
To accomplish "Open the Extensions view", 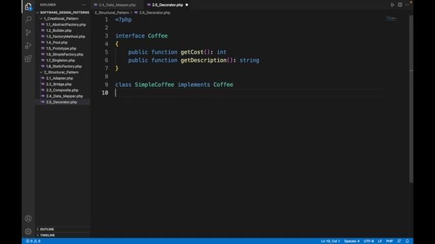I will coord(29,58).
